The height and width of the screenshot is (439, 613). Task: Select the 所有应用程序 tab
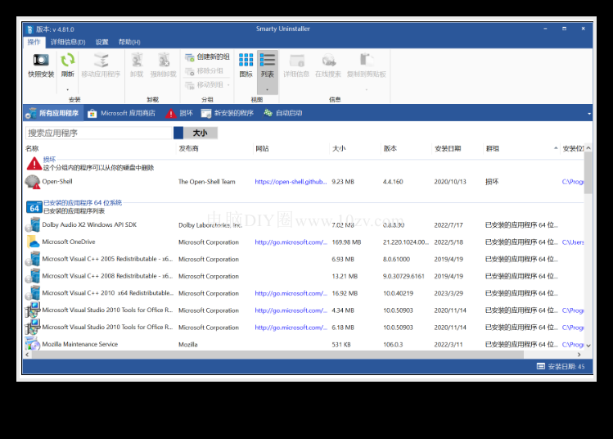[52, 114]
